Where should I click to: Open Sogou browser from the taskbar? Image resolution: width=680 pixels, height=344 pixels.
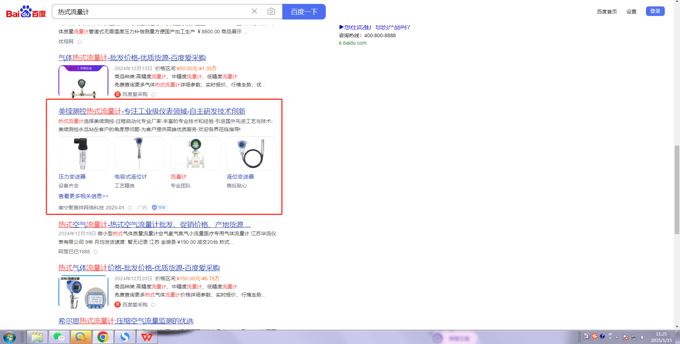click(x=125, y=337)
